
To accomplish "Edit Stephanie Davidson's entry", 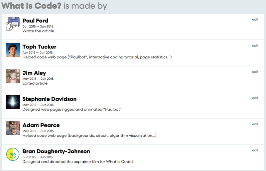I will coord(255,98).
